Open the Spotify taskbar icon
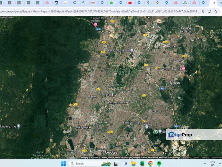Viewport: 222px width, 167px height. click(x=159, y=163)
